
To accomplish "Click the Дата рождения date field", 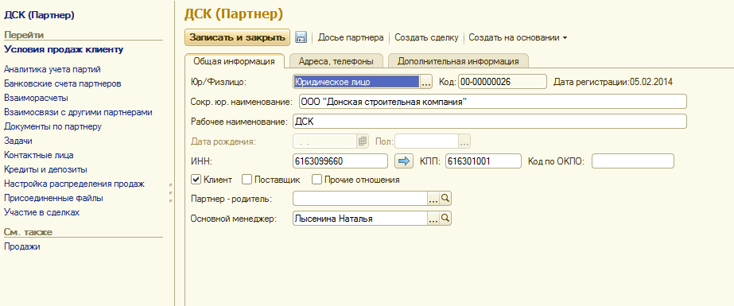I will pos(325,141).
